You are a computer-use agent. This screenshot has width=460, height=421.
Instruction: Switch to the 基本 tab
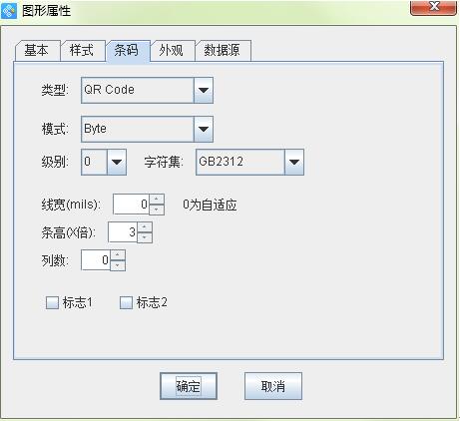pos(37,51)
